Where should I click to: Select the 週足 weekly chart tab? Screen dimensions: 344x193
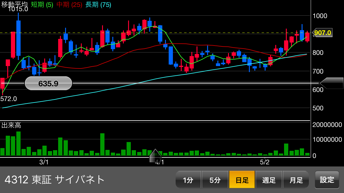click(269, 180)
